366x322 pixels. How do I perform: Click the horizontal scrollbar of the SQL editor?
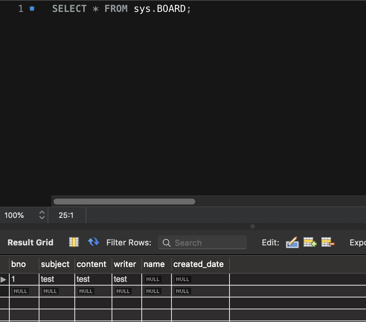point(124,202)
